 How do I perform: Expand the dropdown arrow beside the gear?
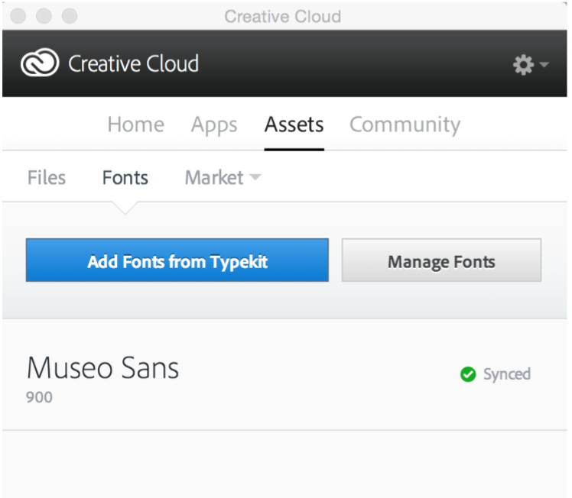544,65
